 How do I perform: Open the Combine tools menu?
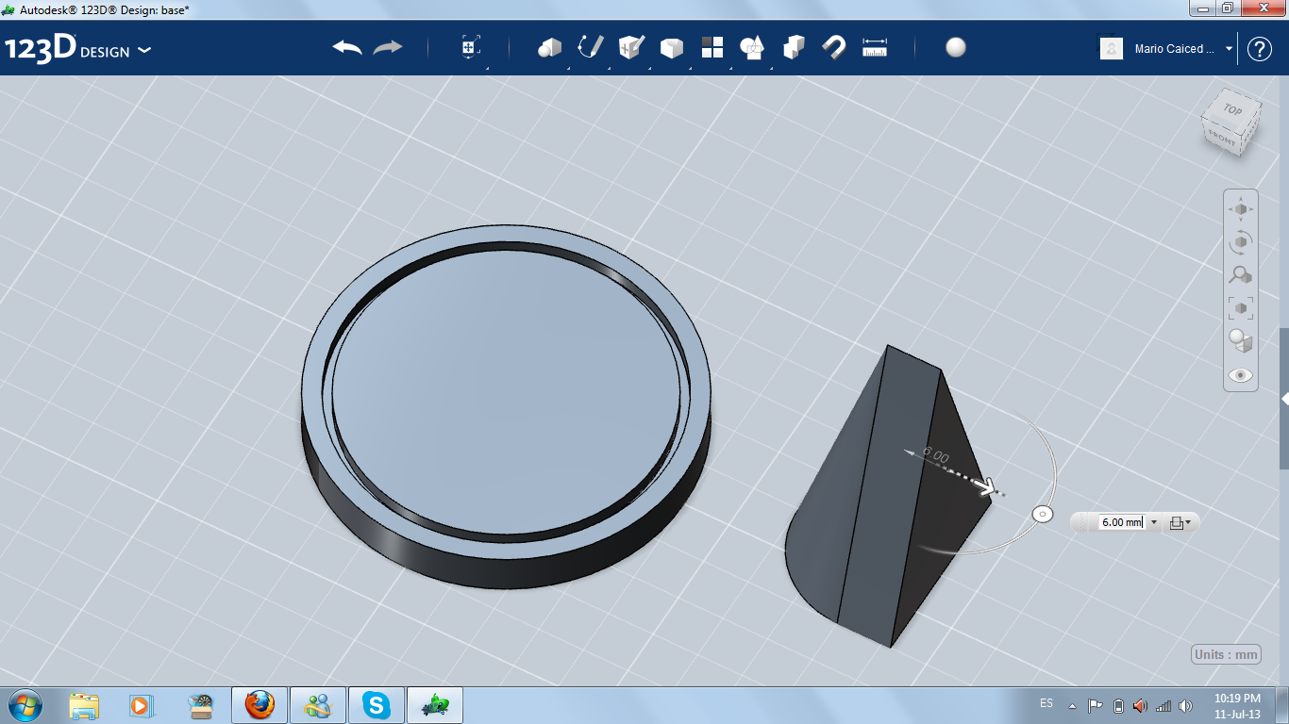click(794, 48)
